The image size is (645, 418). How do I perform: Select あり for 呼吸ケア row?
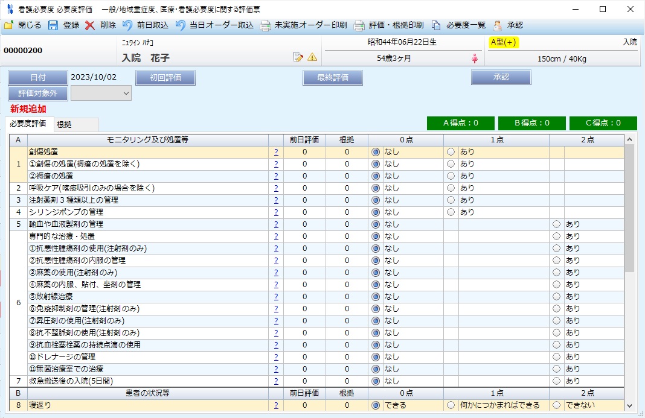coord(451,188)
